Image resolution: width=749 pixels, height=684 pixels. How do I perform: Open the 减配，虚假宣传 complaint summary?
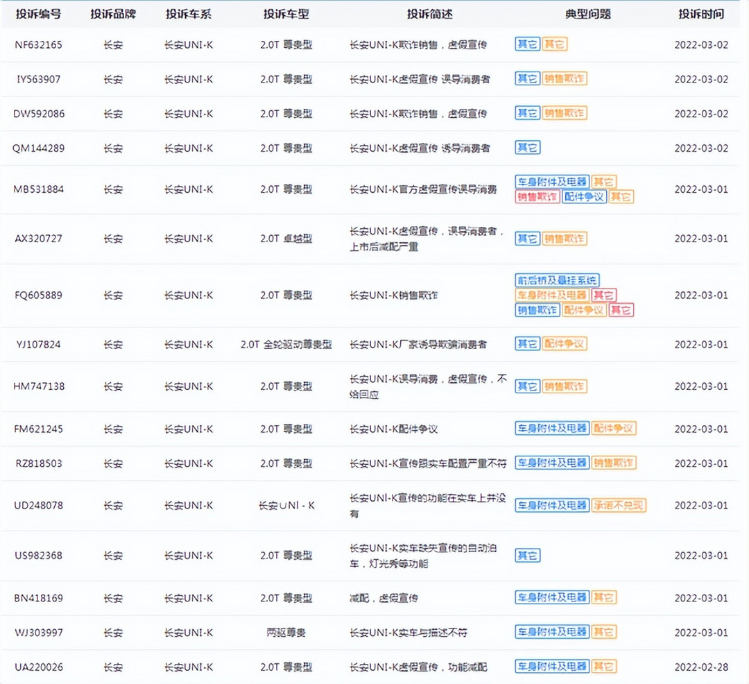coord(384,598)
